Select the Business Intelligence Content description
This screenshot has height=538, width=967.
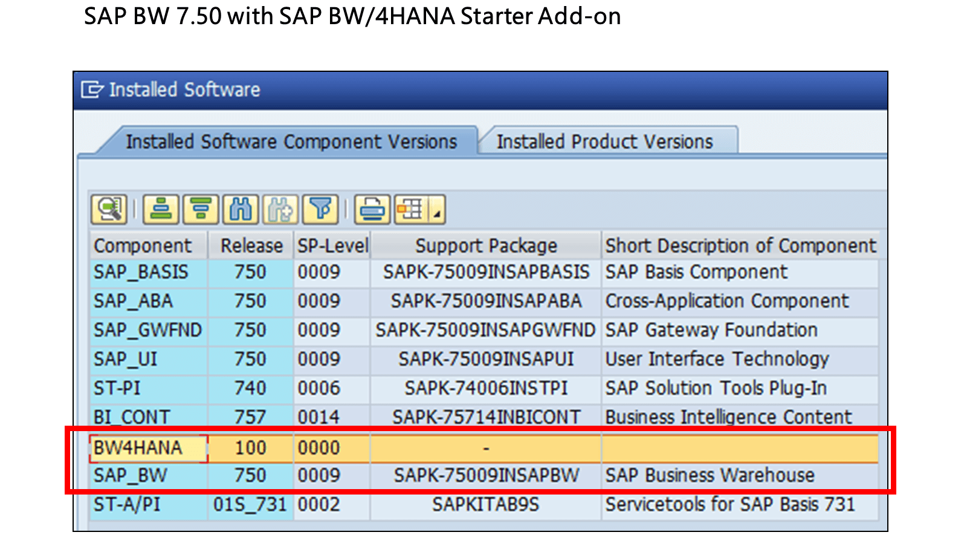tap(740, 416)
